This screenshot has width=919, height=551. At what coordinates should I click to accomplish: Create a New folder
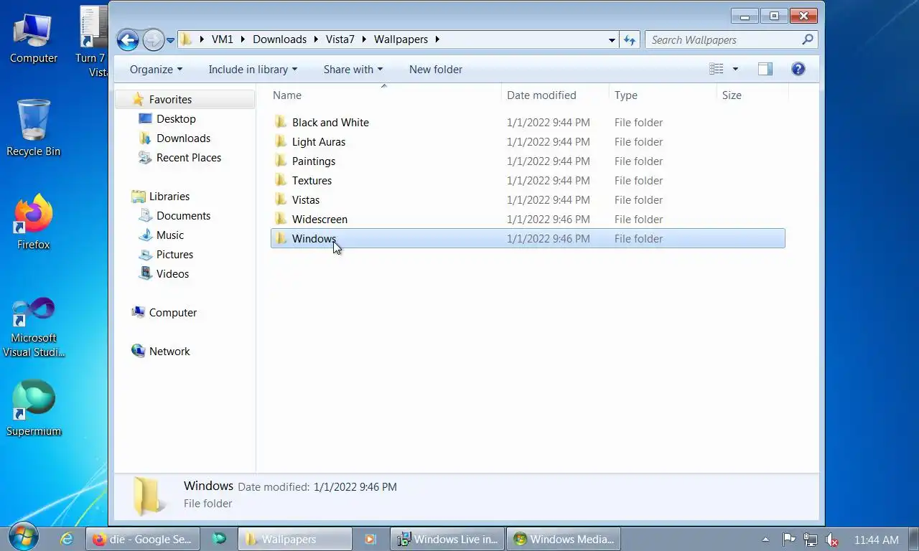(436, 70)
